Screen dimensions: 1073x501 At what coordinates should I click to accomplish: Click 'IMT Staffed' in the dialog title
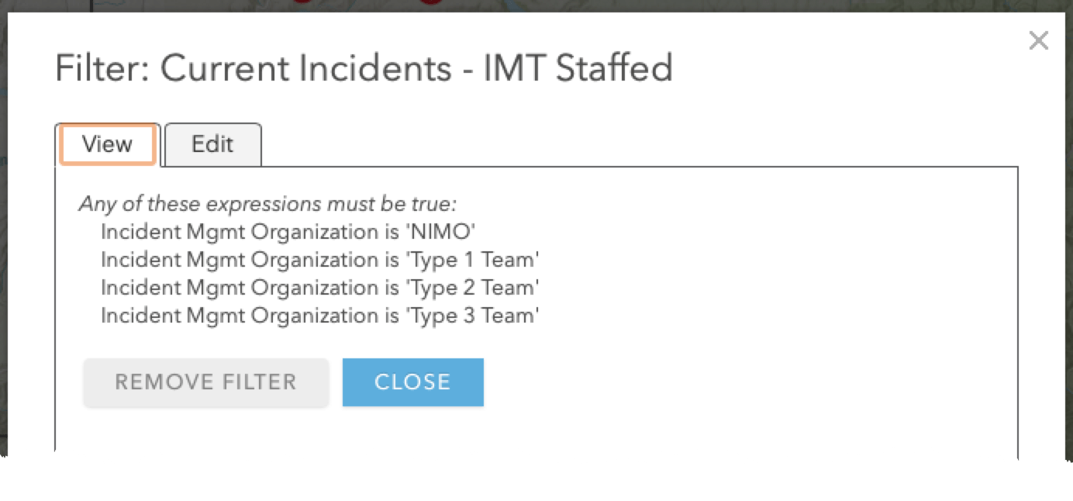(578, 69)
